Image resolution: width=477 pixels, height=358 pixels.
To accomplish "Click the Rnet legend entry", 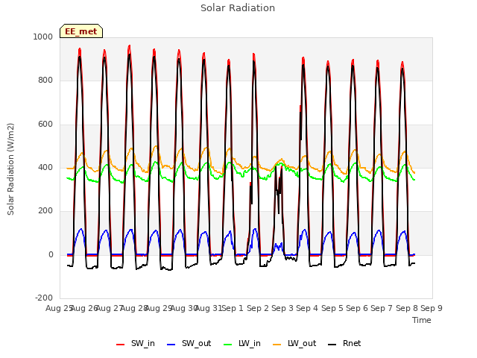I will (x=344, y=343).
